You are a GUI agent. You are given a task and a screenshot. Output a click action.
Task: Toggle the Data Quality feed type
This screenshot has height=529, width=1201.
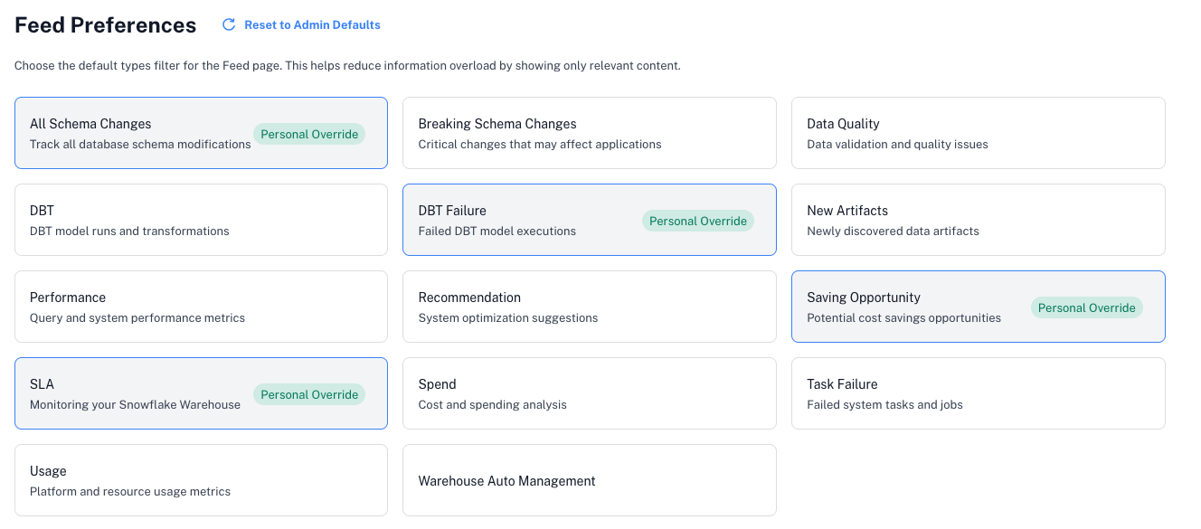click(978, 133)
